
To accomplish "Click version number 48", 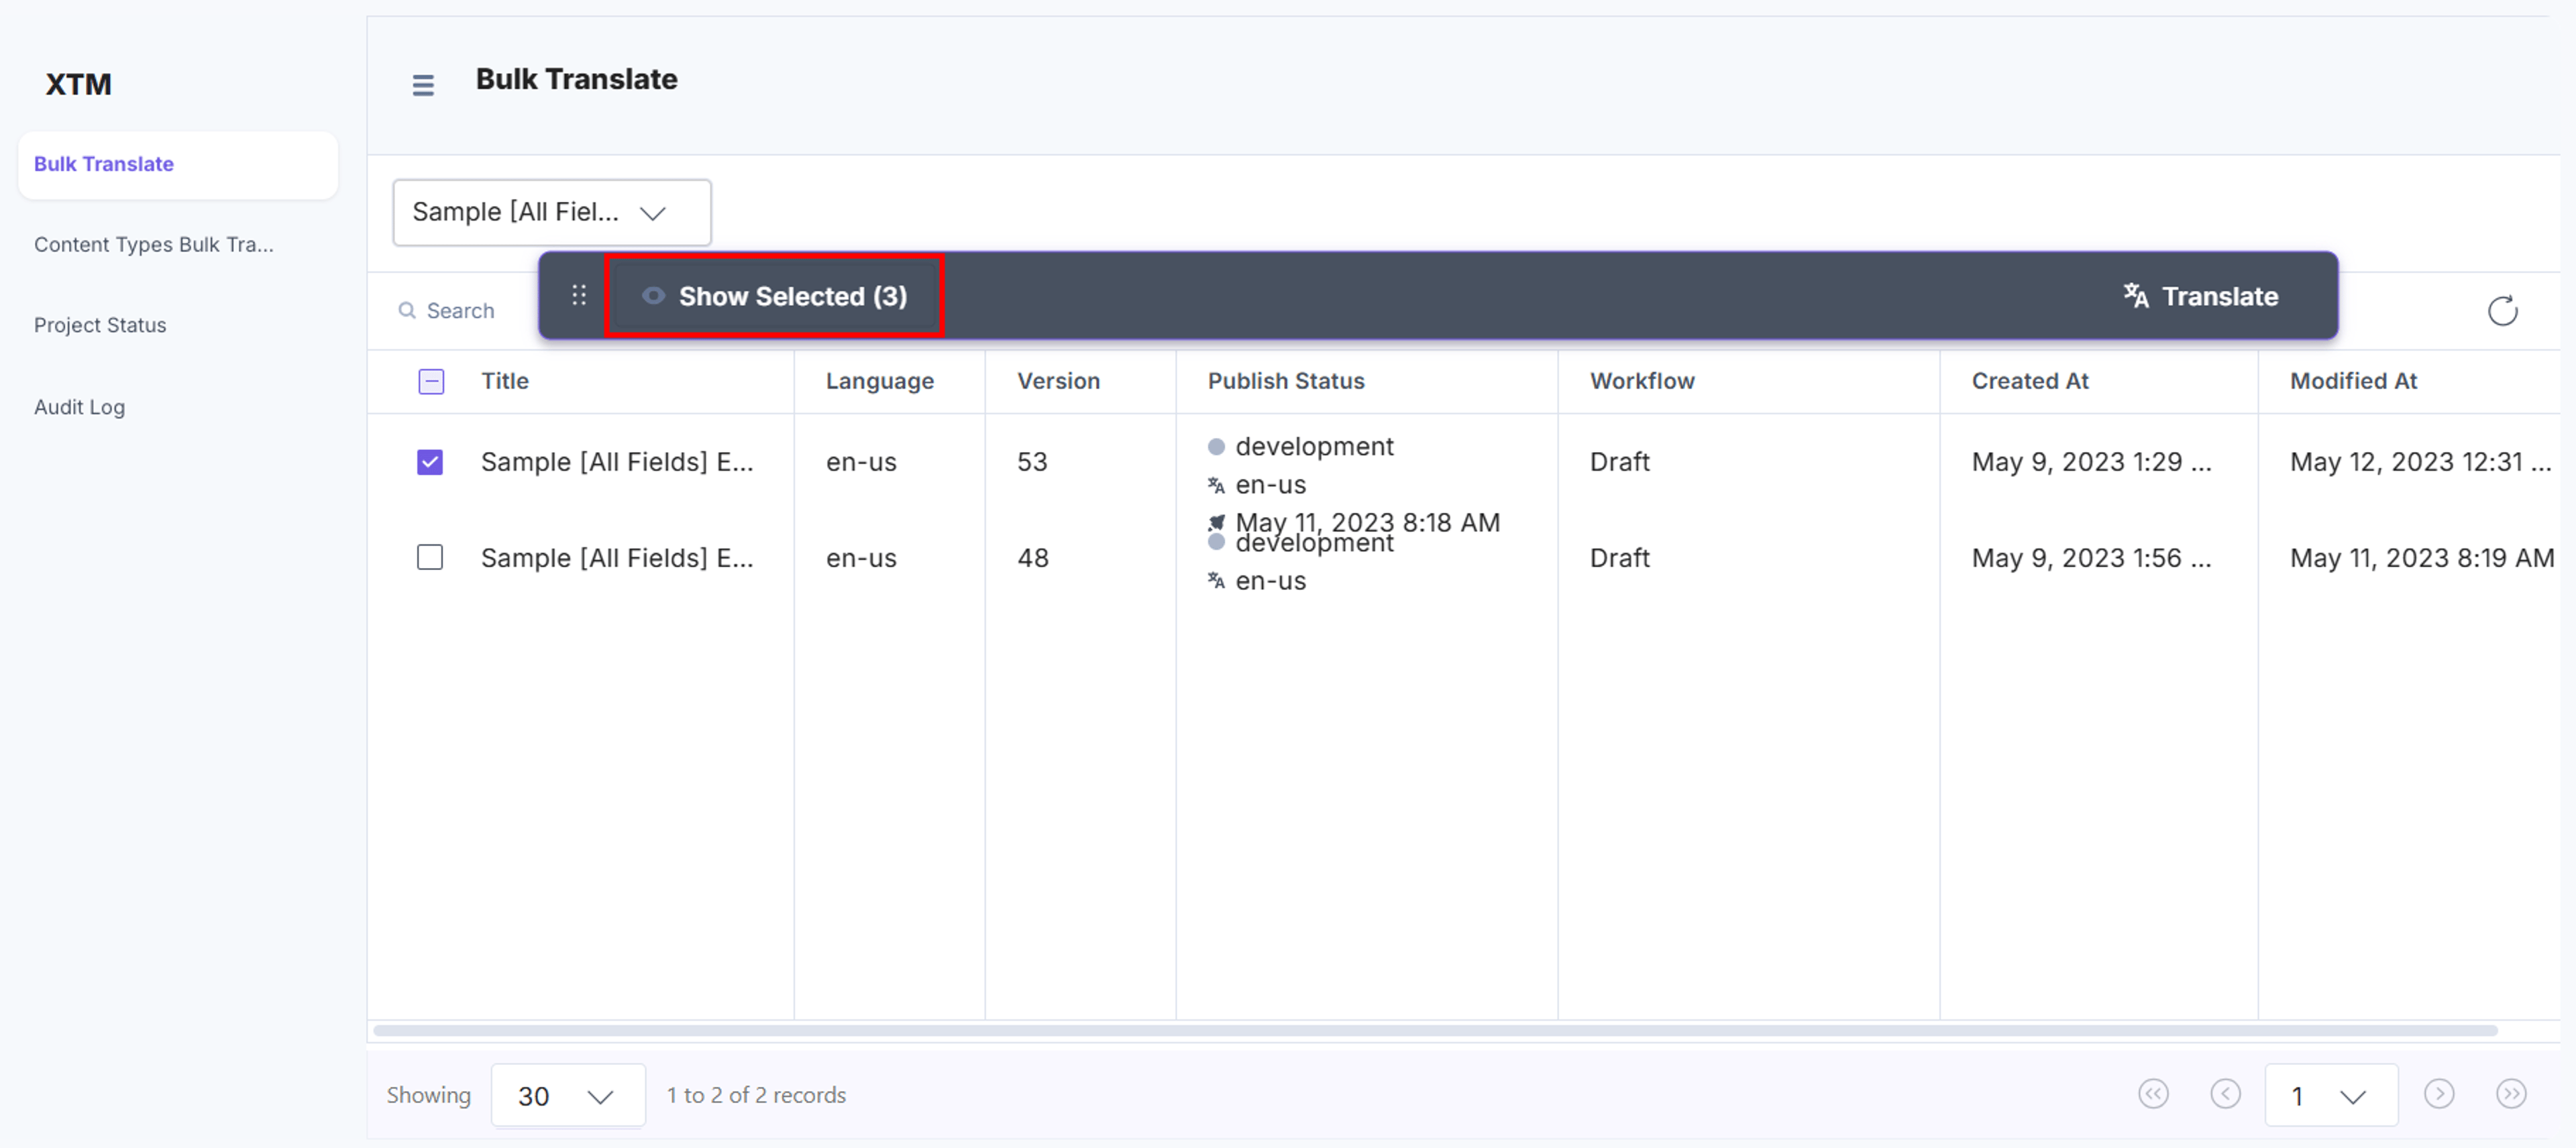I will click(x=1033, y=558).
